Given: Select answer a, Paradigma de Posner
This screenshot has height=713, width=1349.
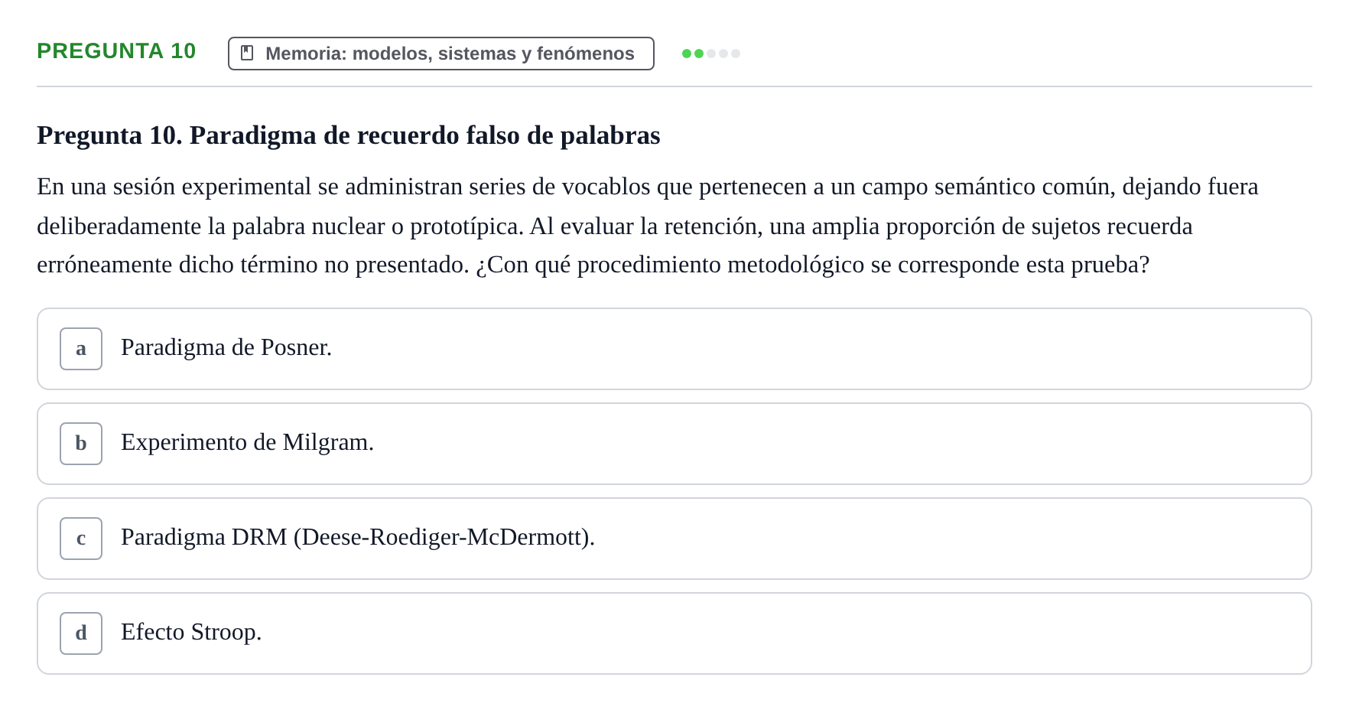Looking at the screenshot, I should point(674,349).
